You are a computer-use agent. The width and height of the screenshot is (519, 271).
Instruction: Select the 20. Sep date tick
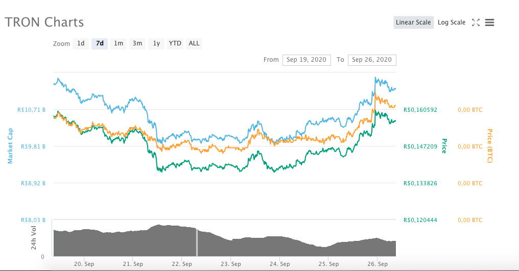84,264
